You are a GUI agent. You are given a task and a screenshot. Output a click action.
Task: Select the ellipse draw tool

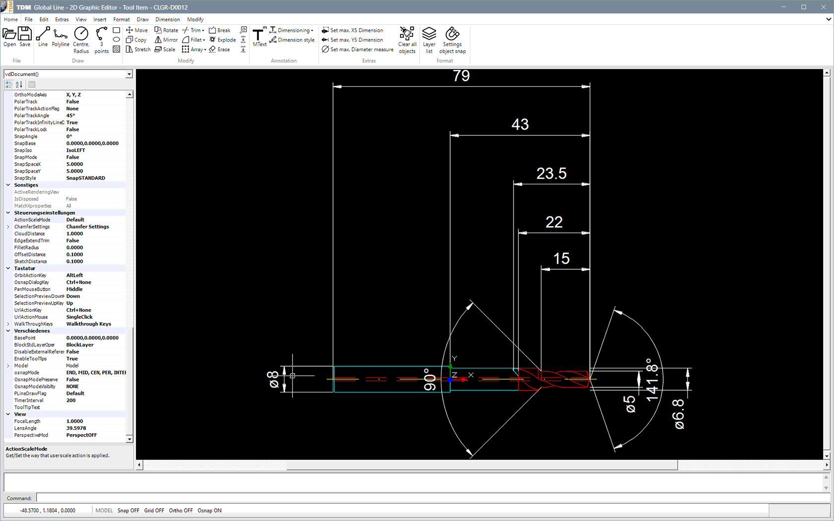point(116,40)
